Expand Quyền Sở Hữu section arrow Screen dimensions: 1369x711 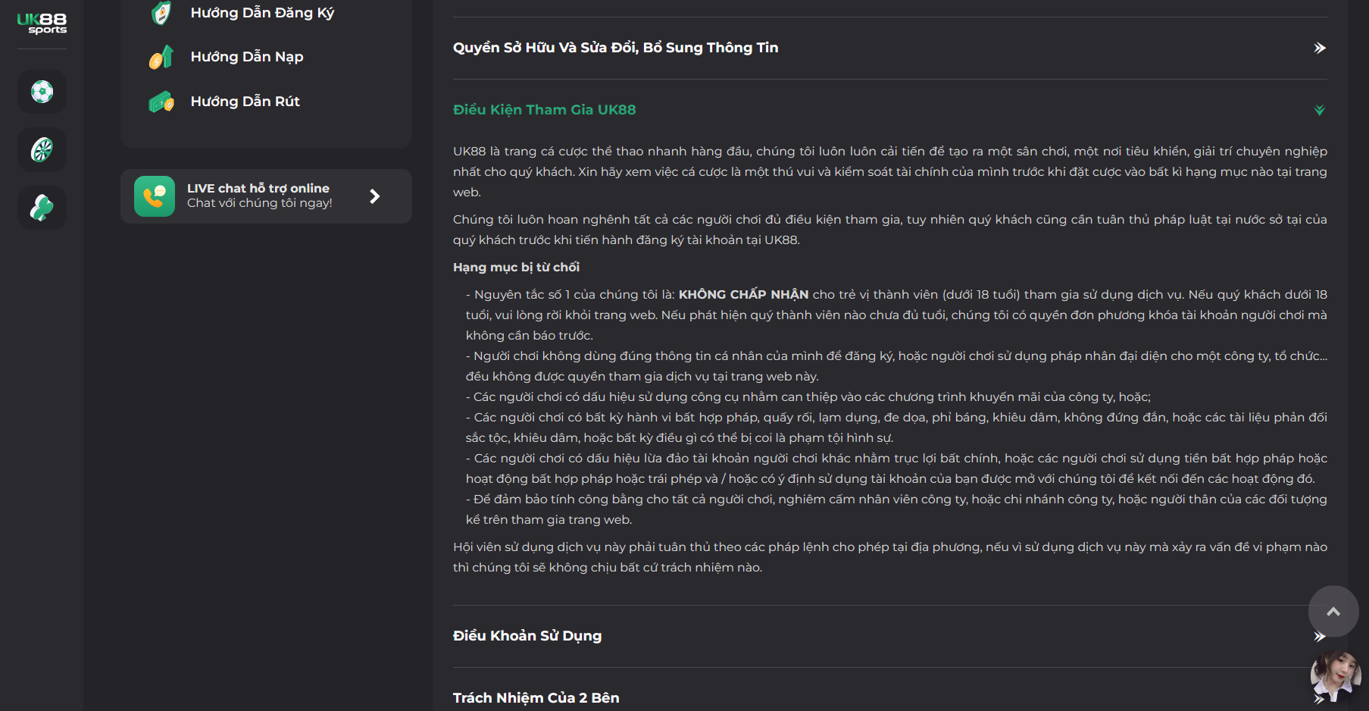[x=1319, y=48]
